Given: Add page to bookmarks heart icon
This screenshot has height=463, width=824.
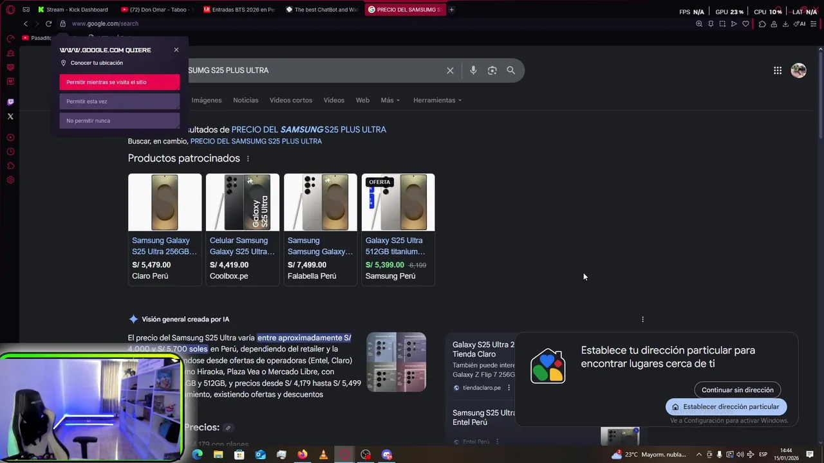Looking at the screenshot, I should tap(745, 24).
